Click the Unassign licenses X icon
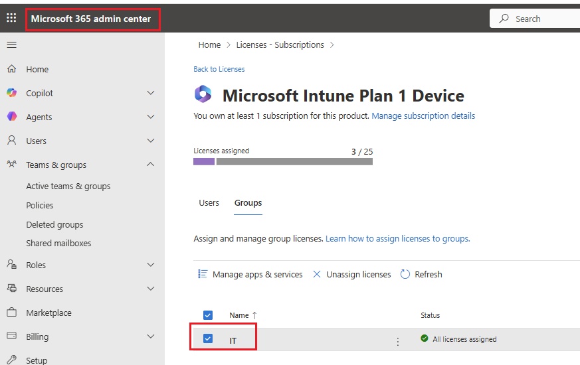The height and width of the screenshot is (365, 580). pyautogui.click(x=317, y=274)
